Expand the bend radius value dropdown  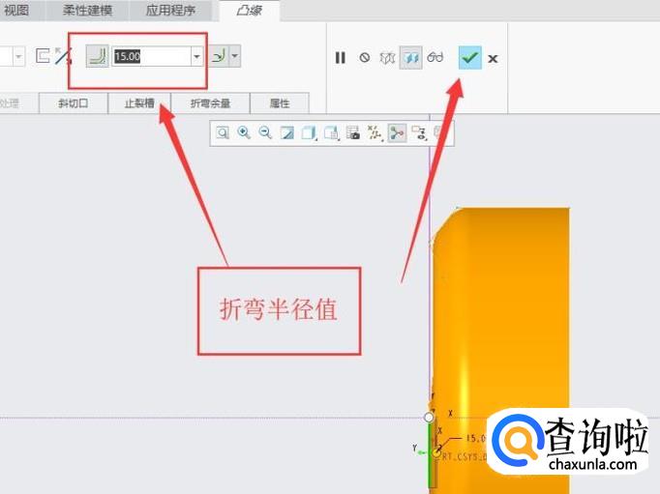(197, 57)
